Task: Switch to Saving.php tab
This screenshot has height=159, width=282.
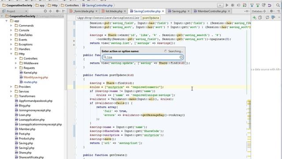Action: click(179, 11)
